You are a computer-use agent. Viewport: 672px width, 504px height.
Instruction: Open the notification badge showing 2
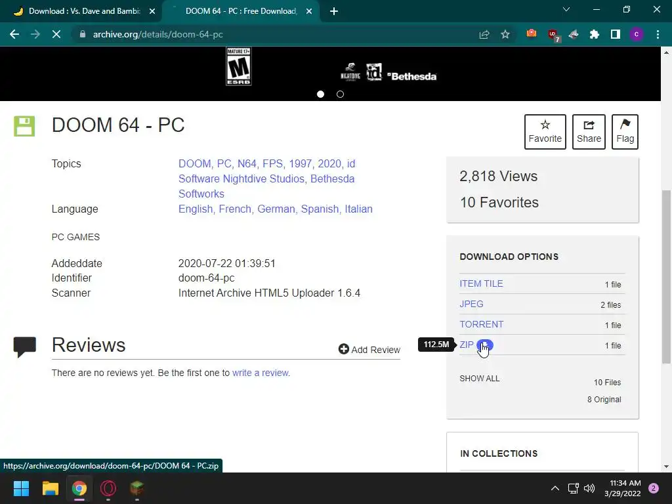654,488
